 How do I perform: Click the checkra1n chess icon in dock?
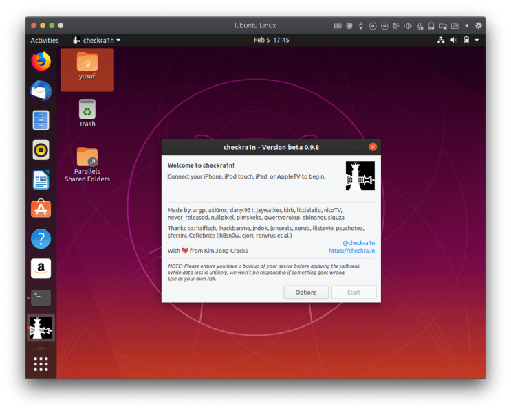pos(41,328)
